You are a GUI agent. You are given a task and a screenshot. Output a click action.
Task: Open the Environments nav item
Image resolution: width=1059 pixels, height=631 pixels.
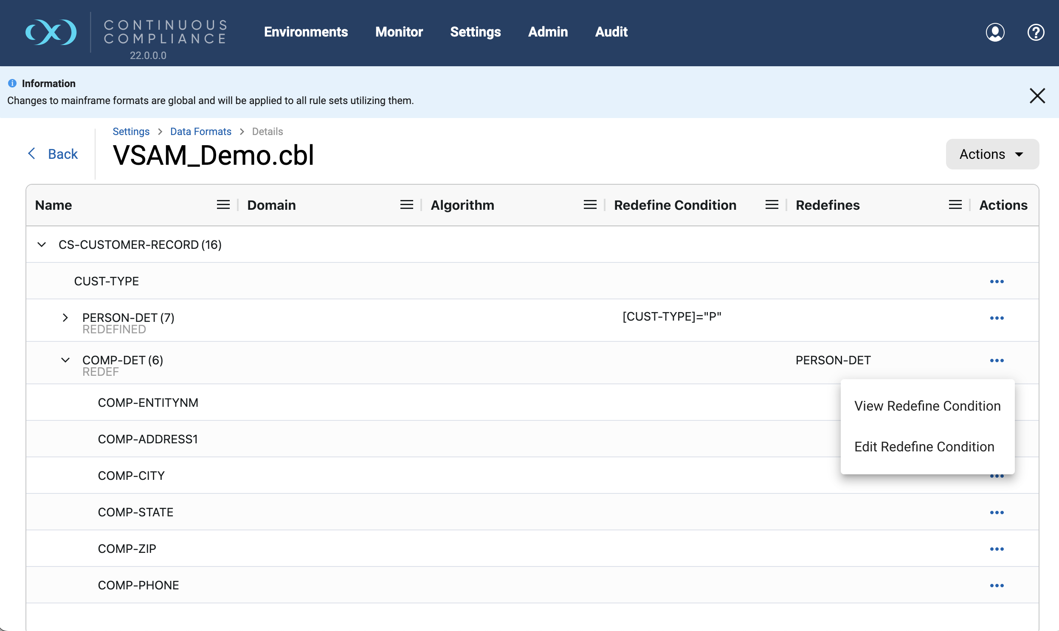[306, 32]
